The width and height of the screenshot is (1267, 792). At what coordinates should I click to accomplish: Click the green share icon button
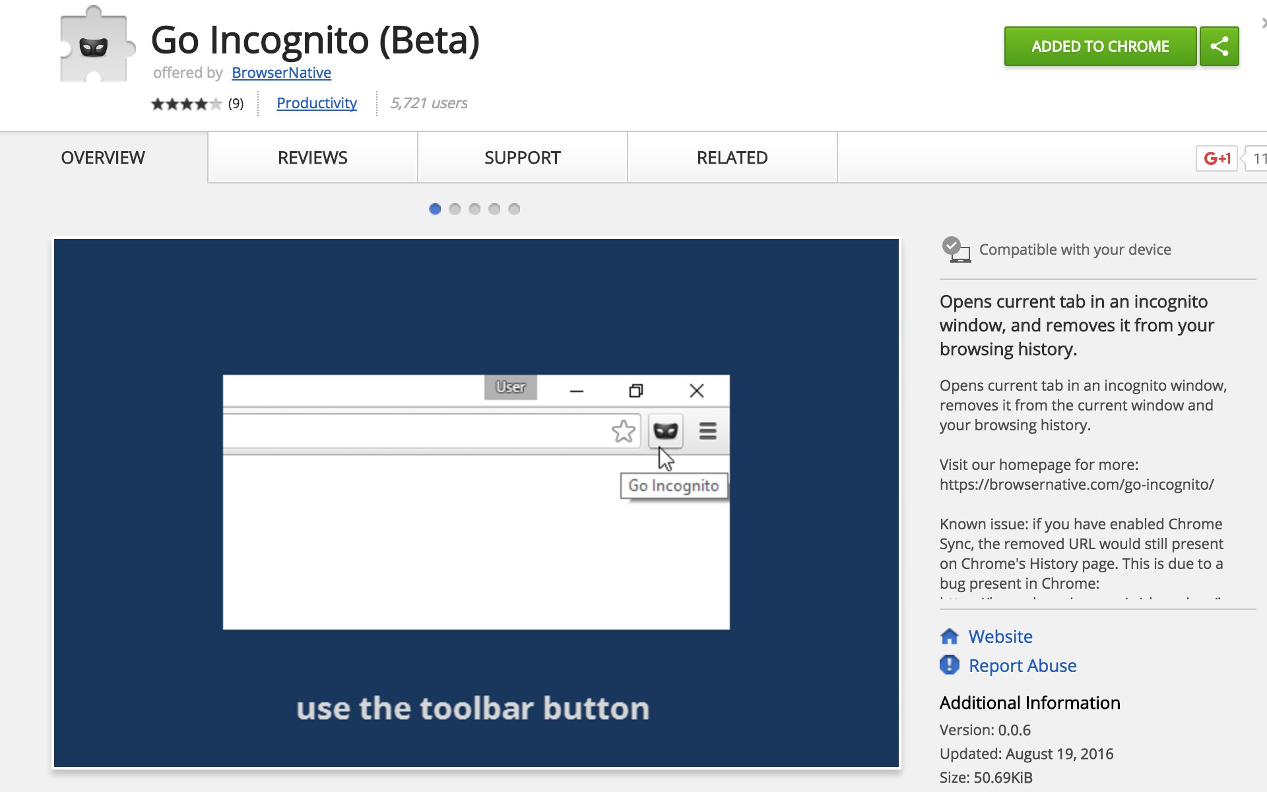1219,46
